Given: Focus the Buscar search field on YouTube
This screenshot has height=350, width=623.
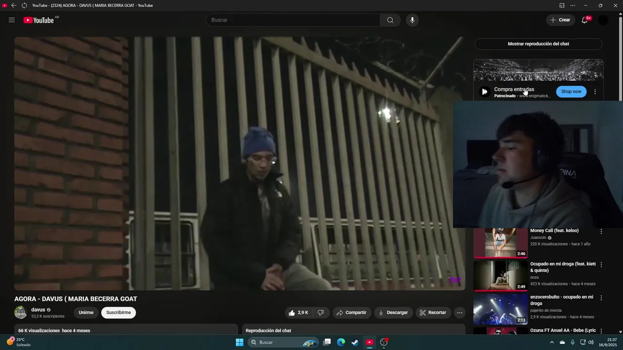Looking at the screenshot, I should pos(293,20).
